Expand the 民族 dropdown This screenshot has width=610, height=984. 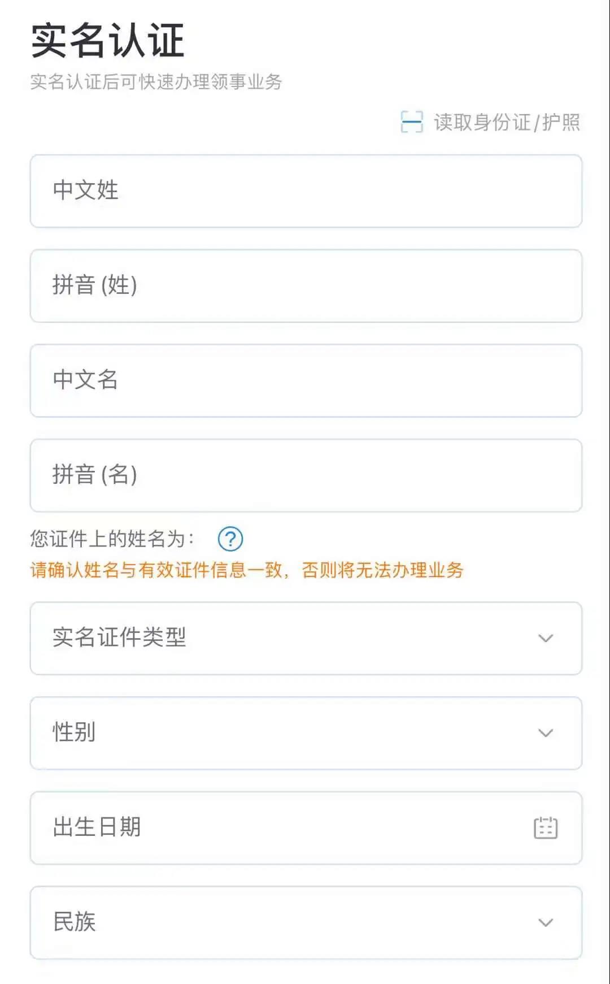(x=306, y=922)
